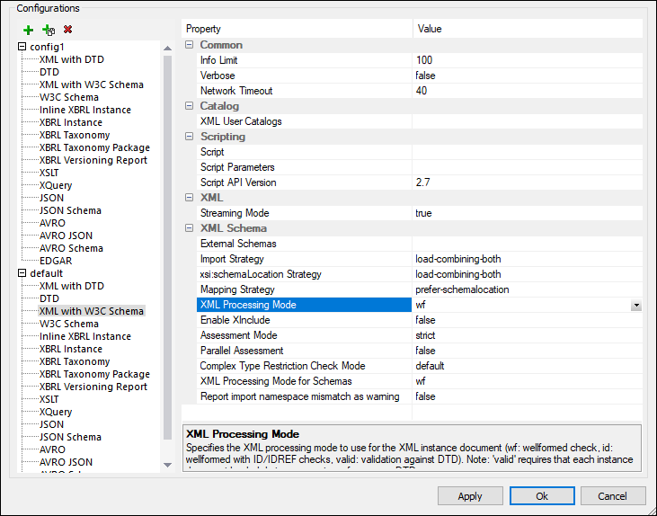Collapse the Common property group

click(x=190, y=45)
